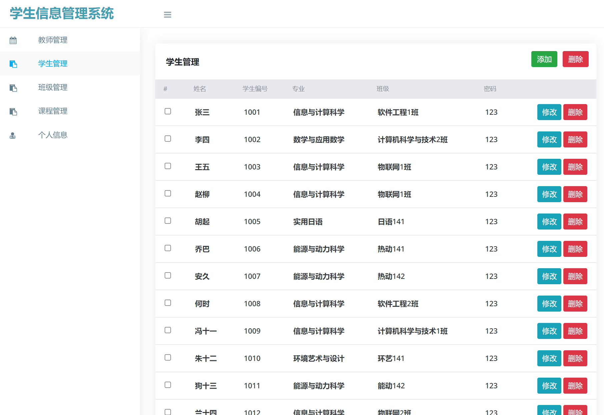Viewport: 604px width, 415px height.
Task: Click the red 删除 button at top right
Action: pos(575,59)
